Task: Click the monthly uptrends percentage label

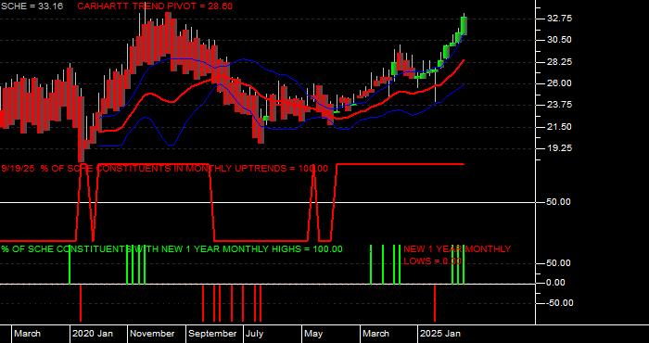Action: coord(164,169)
